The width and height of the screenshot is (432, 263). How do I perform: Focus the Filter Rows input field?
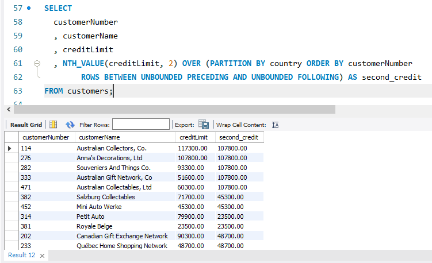pos(141,125)
